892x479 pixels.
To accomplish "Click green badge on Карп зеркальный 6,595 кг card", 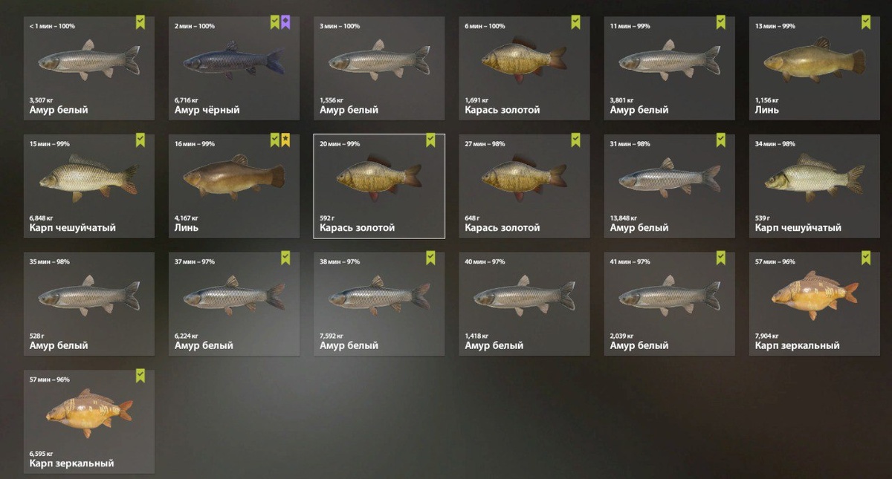I will pyautogui.click(x=140, y=377).
